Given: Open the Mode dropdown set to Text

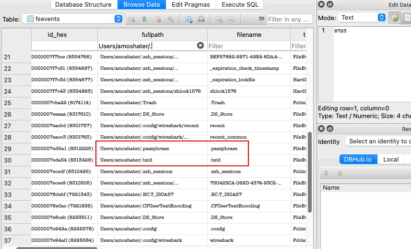Looking at the screenshot, I should (362, 18).
